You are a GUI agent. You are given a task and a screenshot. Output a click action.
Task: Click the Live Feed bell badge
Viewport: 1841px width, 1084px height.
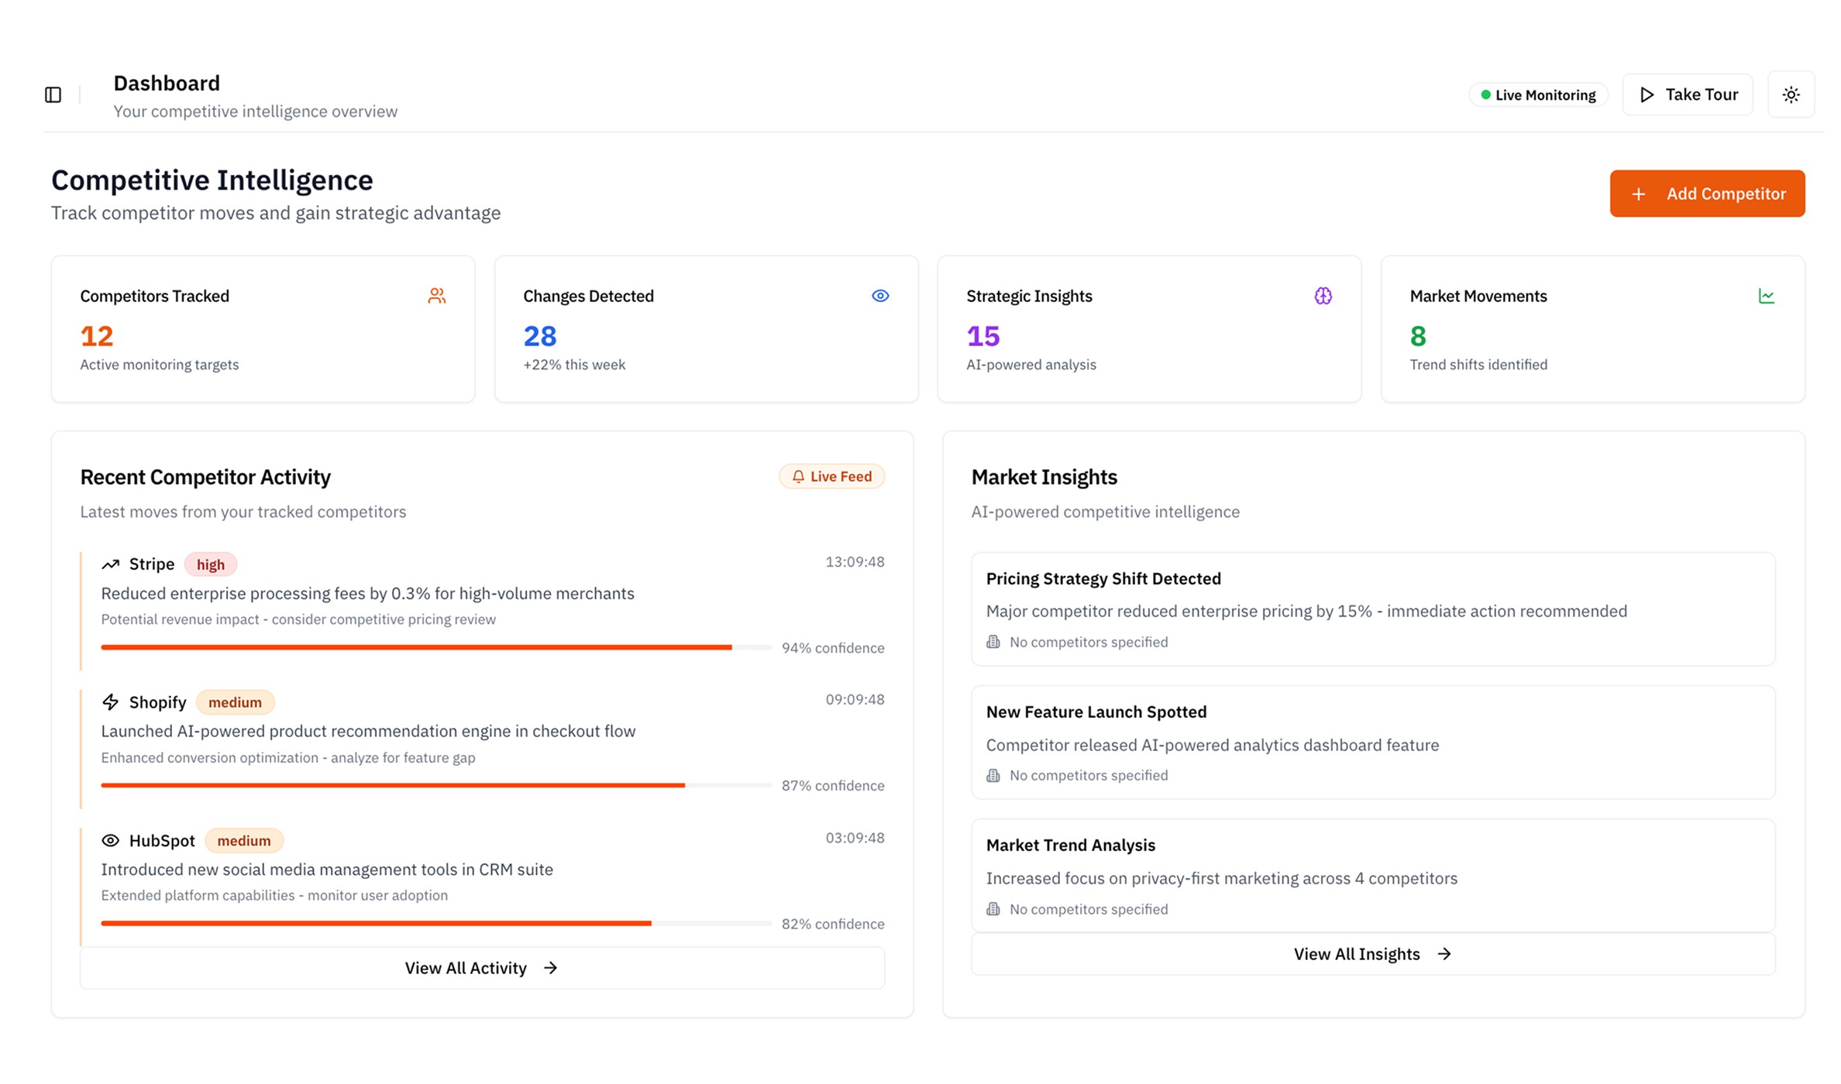coord(831,476)
